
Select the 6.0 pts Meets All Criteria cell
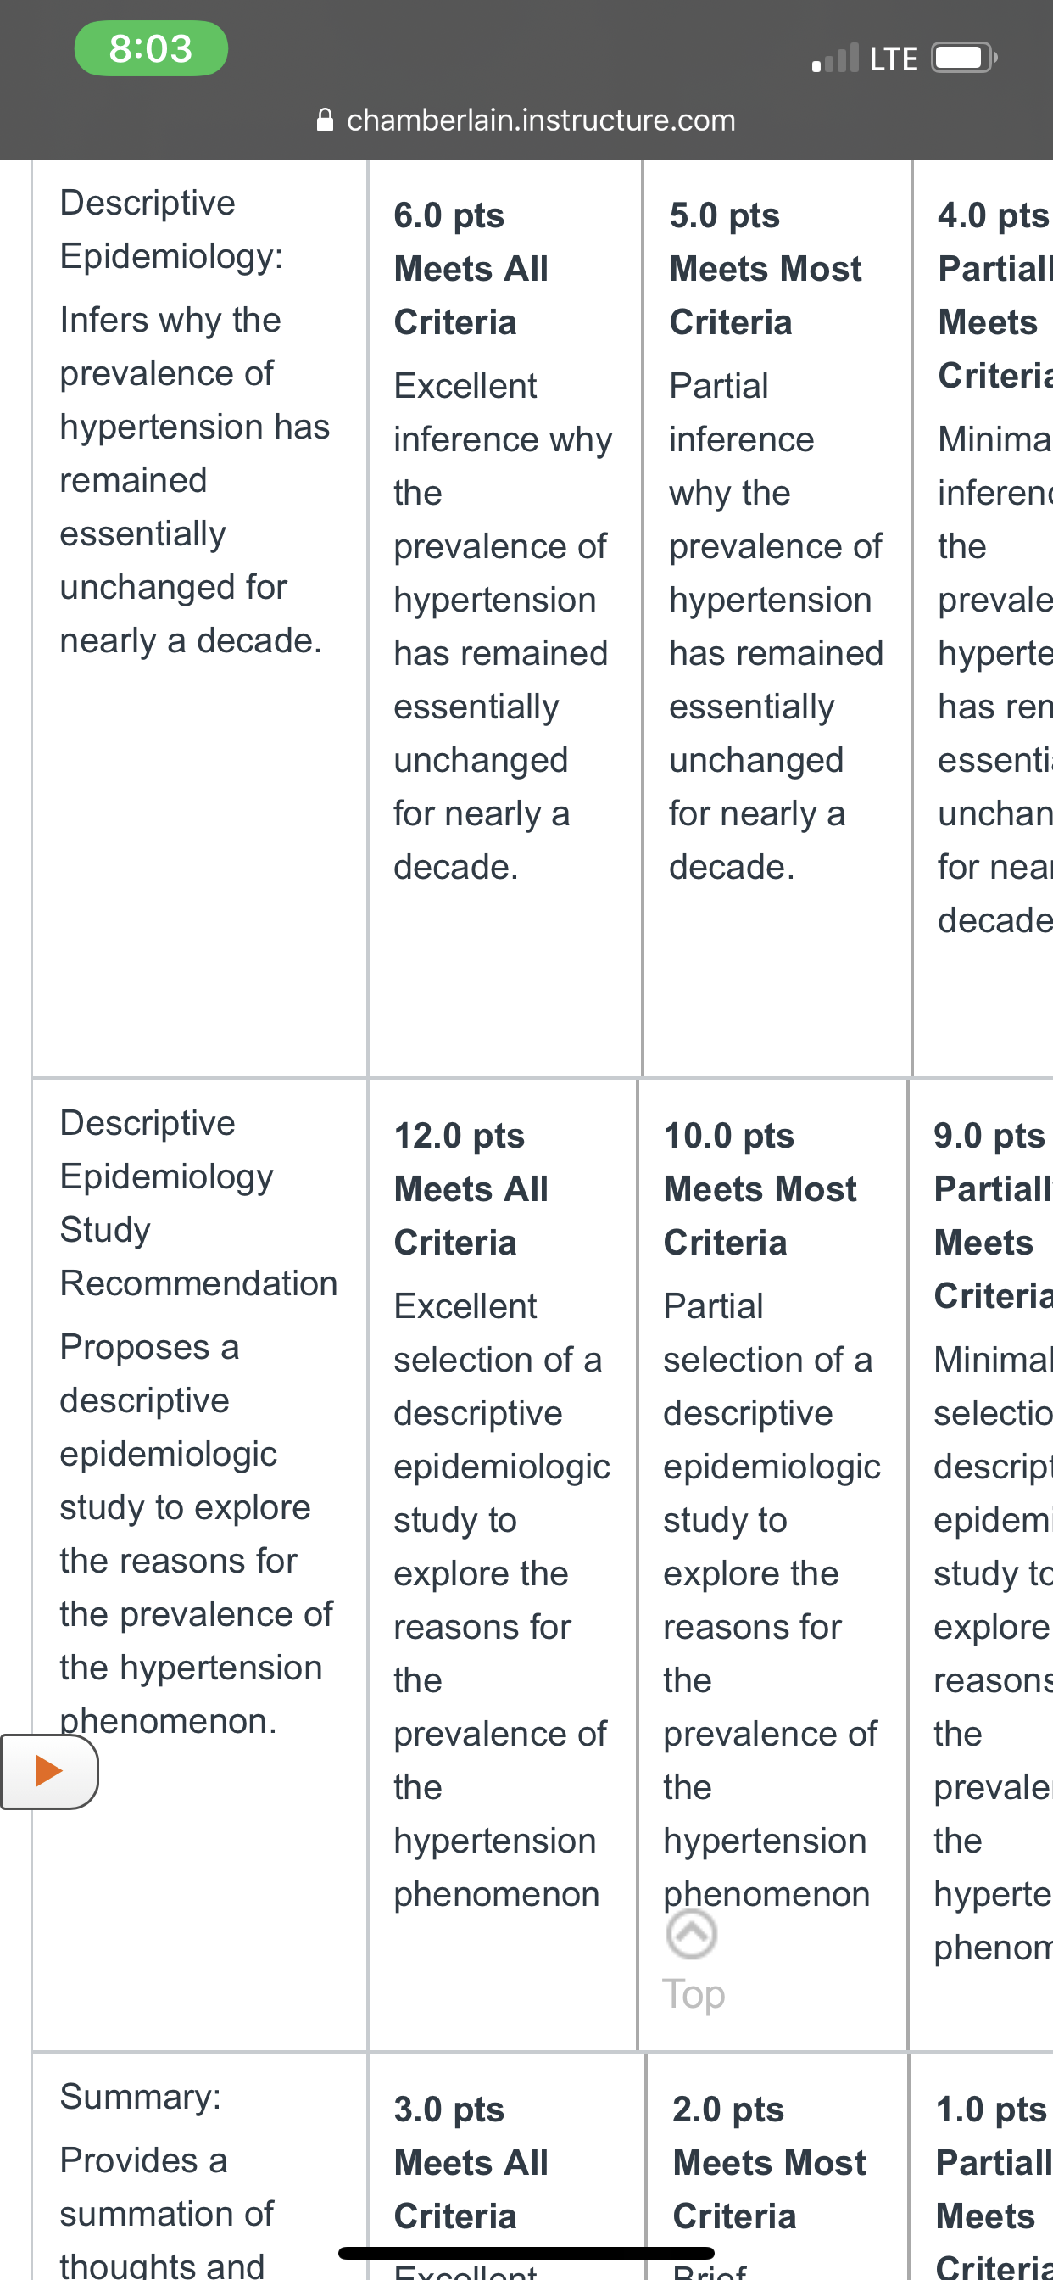coord(504,617)
